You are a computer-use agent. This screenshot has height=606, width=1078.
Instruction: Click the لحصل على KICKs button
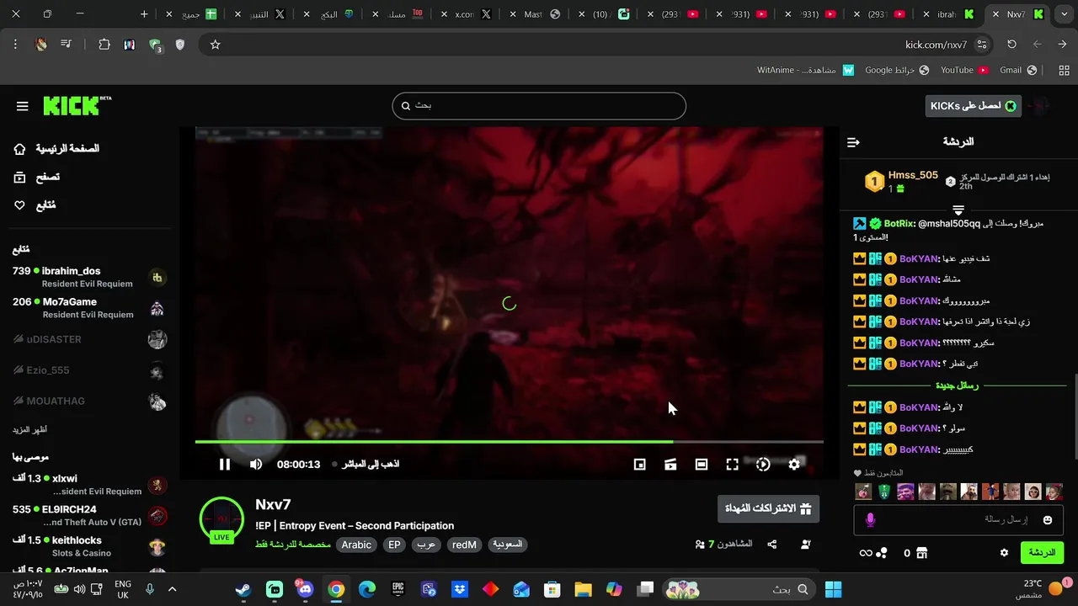coord(973,105)
